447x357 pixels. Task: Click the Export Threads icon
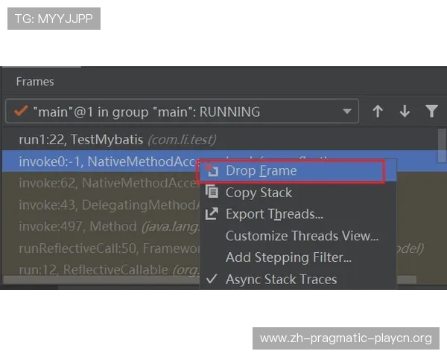pos(212,213)
